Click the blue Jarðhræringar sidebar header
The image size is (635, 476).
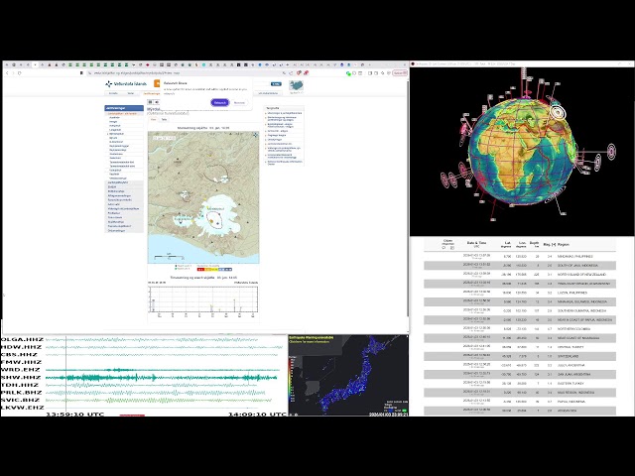(x=124, y=108)
